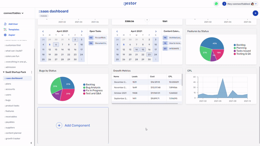Image resolution: width=260 pixels, height=146 pixels.
Task: Open the plans page
Action: [x=8, y=84]
